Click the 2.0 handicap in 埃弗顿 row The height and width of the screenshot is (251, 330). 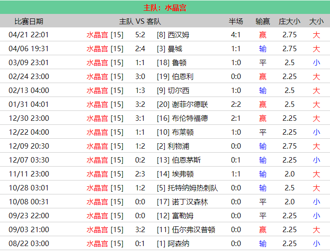(x=290, y=174)
